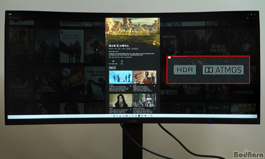
Task: Open taskbar search icon next to Start
Action: [x=117, y=116]
